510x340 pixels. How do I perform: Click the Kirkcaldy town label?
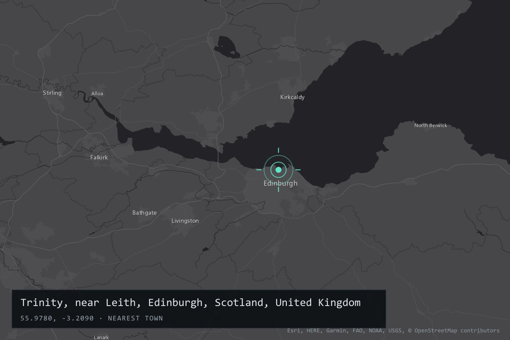pyautogui.click(x=292, y=97)
